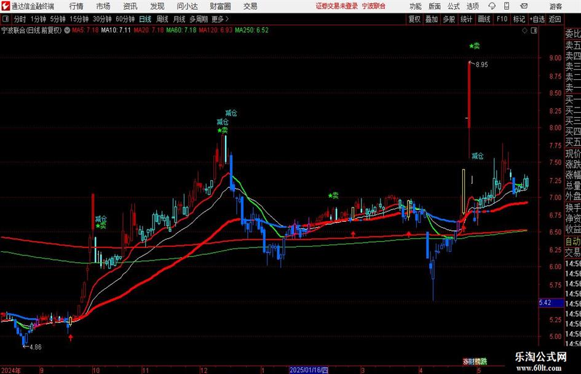Expand the indicator dropdown beside 宁波联合
The height and width of the screenshot is (374, 581).
point(67,30)
